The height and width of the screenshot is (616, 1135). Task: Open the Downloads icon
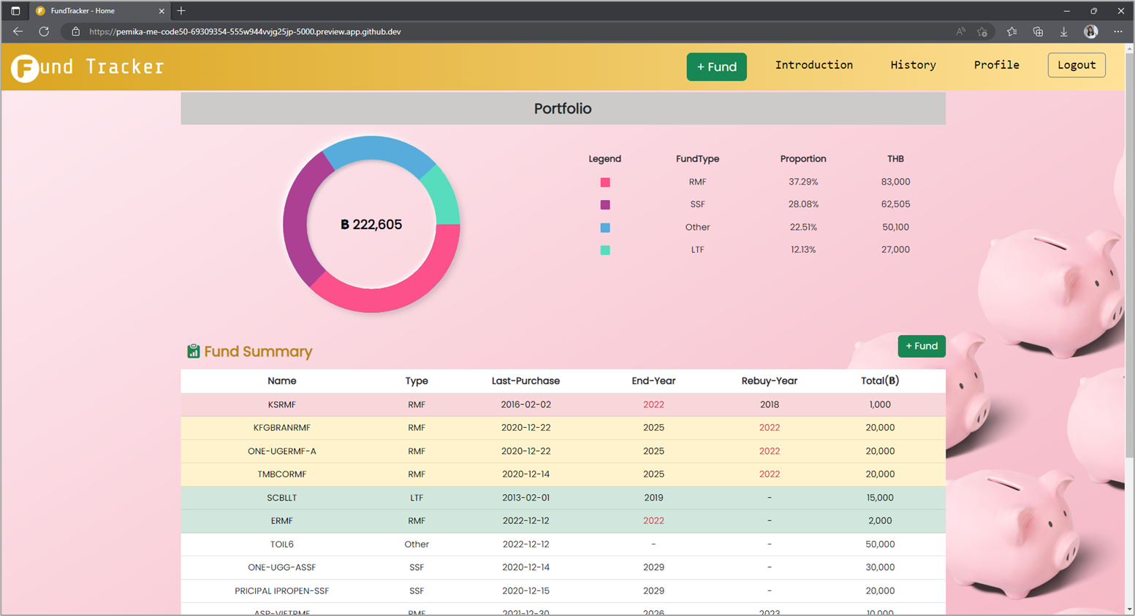(1064, 31)
